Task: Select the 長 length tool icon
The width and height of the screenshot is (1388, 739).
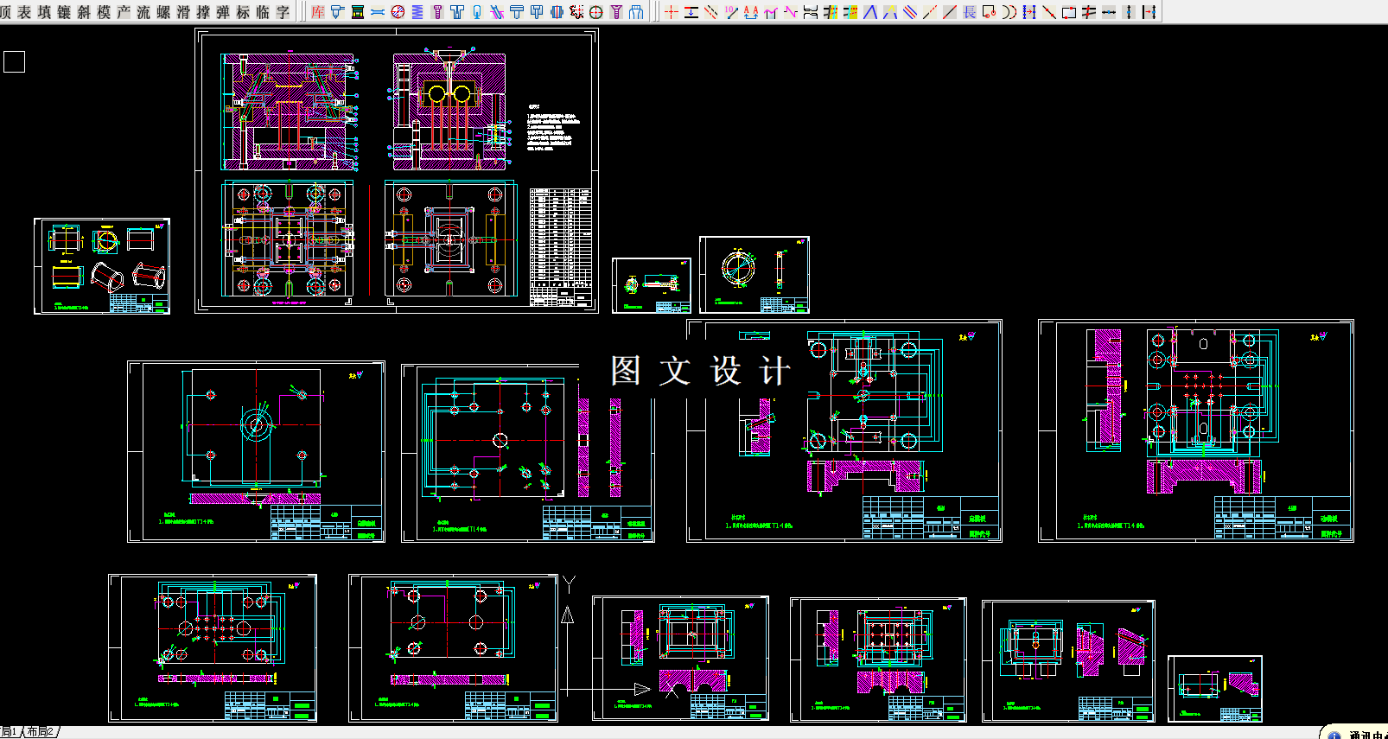Action: pos(970,12)
